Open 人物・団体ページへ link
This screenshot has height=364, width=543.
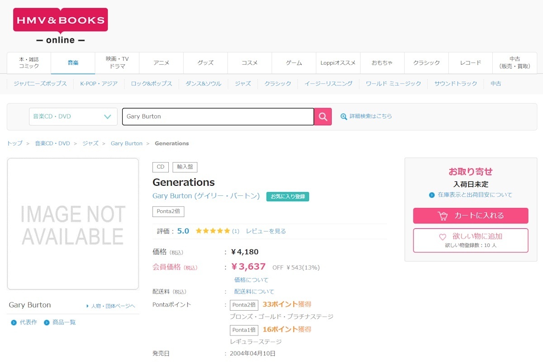pyautogui.click(x=113, y=306)
